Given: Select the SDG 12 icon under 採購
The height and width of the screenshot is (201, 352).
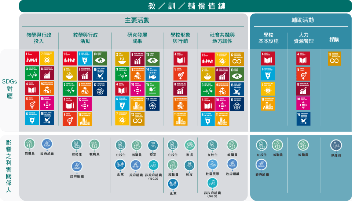Looking at the screenshot, I should pyautogui.click(x=334, y=59).
